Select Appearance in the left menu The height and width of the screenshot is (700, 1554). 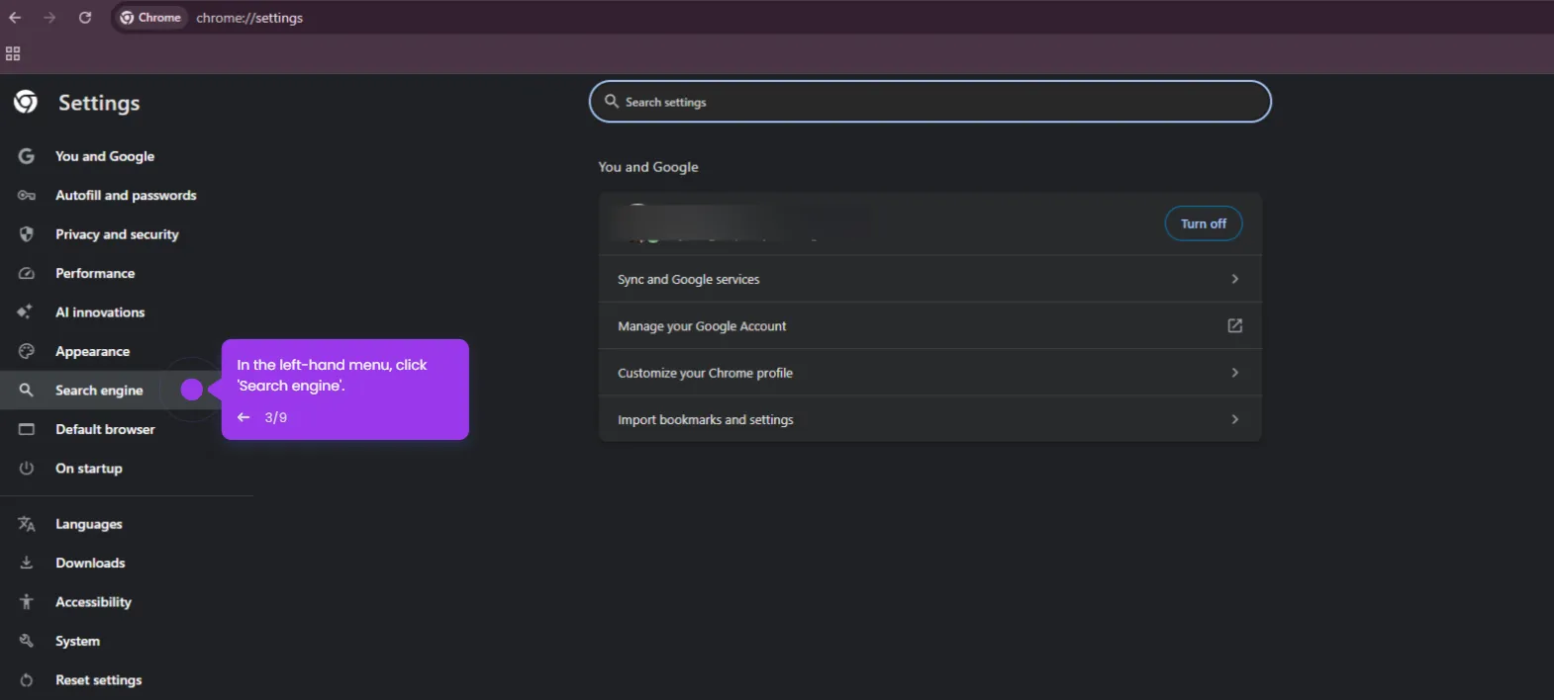92,351
